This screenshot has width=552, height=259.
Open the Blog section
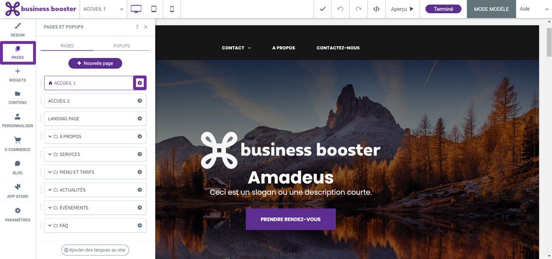17,168
